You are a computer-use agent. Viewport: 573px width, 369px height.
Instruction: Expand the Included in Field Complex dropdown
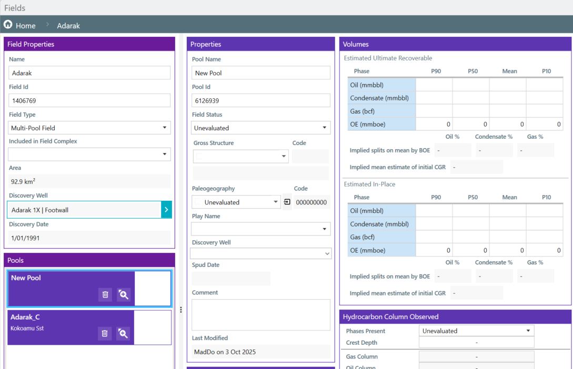click(165, 154)
